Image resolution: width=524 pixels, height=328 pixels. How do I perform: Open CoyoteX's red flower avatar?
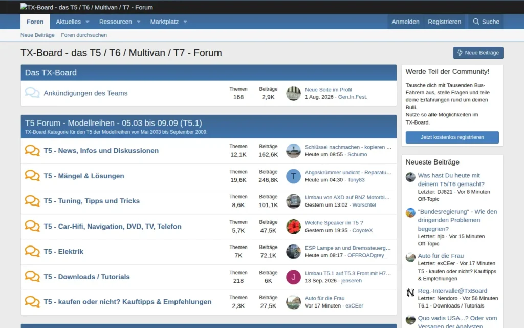point(293,227)
